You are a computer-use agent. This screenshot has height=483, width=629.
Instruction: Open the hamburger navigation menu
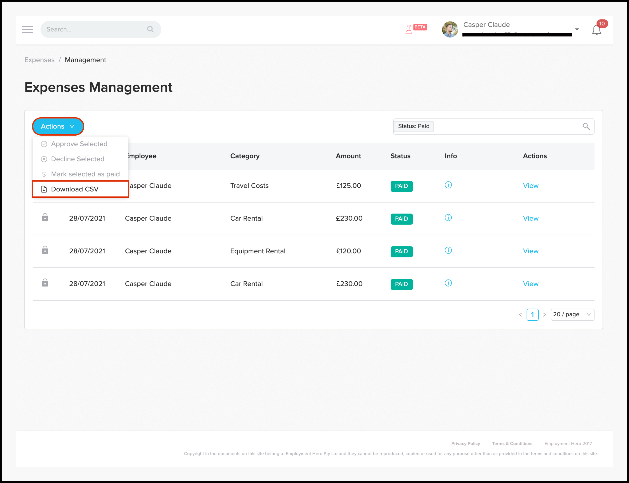[x=27, y=29]
